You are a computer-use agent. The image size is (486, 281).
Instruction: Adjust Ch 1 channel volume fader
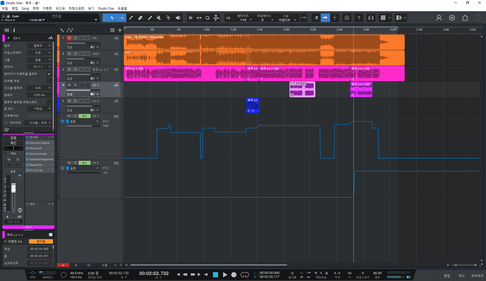click(x=13, y=188)
